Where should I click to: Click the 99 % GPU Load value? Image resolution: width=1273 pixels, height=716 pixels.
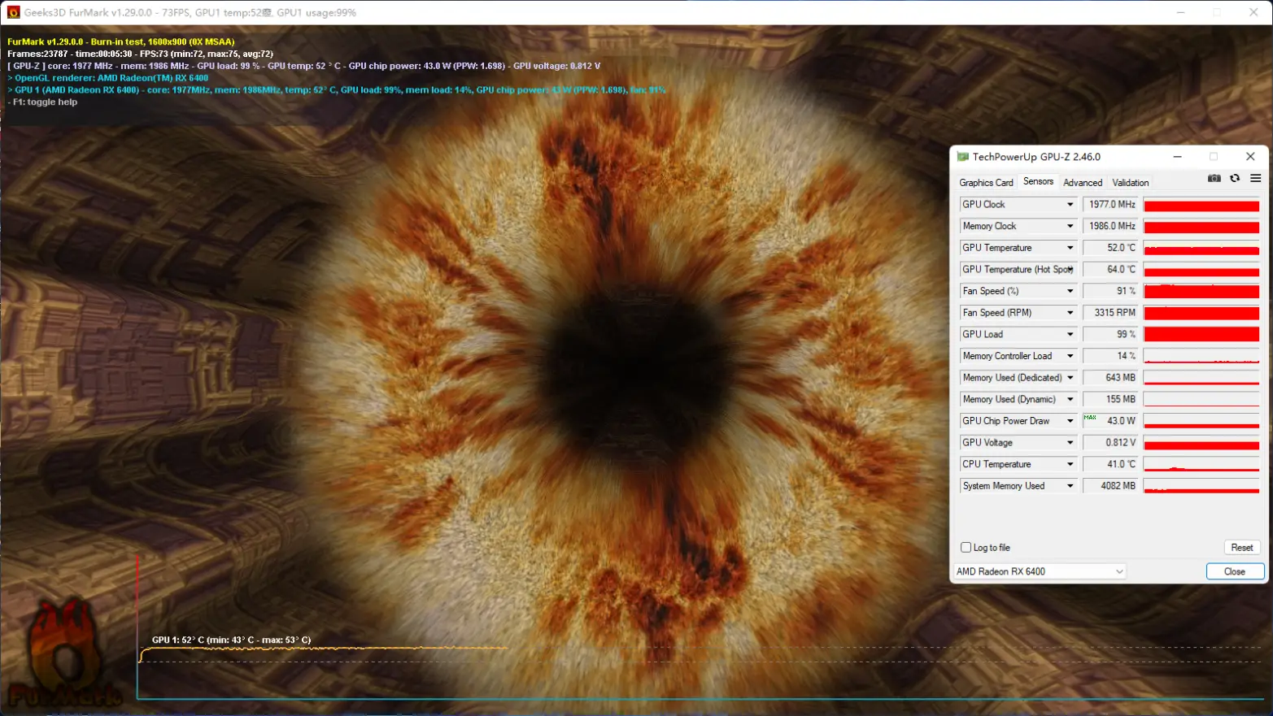1110,334
